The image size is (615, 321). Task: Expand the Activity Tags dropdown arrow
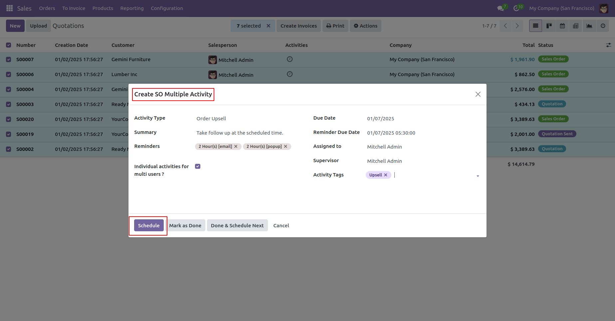pyautogui.click(x=478, y=176)
